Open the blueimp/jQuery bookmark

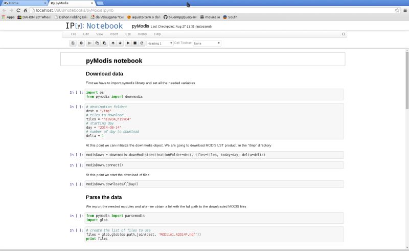point(180,17)
